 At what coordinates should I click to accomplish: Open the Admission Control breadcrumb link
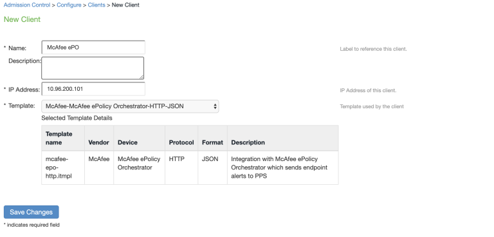tap(27, 5)
